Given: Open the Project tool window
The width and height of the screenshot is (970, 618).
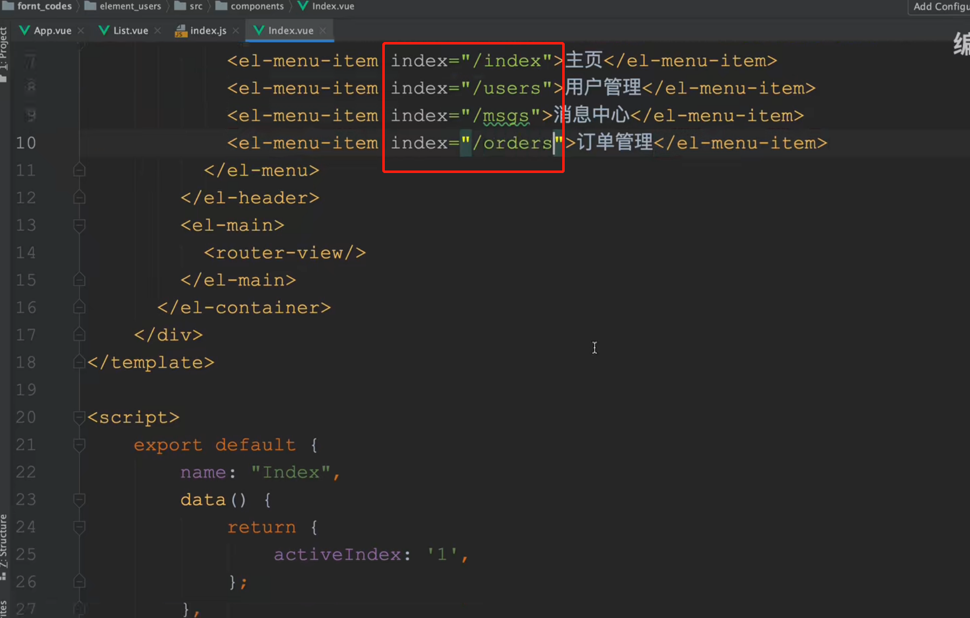Looking at the screenshot, I should [4, 54].
